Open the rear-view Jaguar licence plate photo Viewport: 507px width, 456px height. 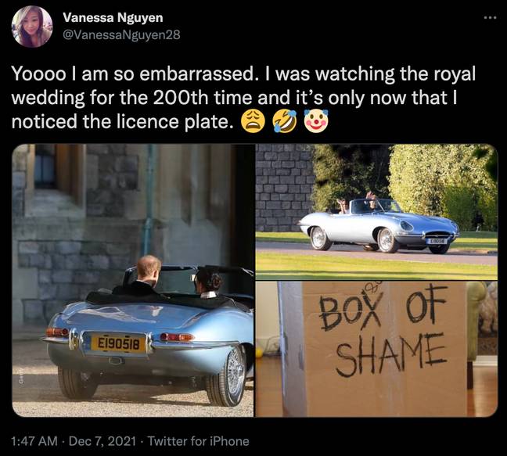pos(133,281)
